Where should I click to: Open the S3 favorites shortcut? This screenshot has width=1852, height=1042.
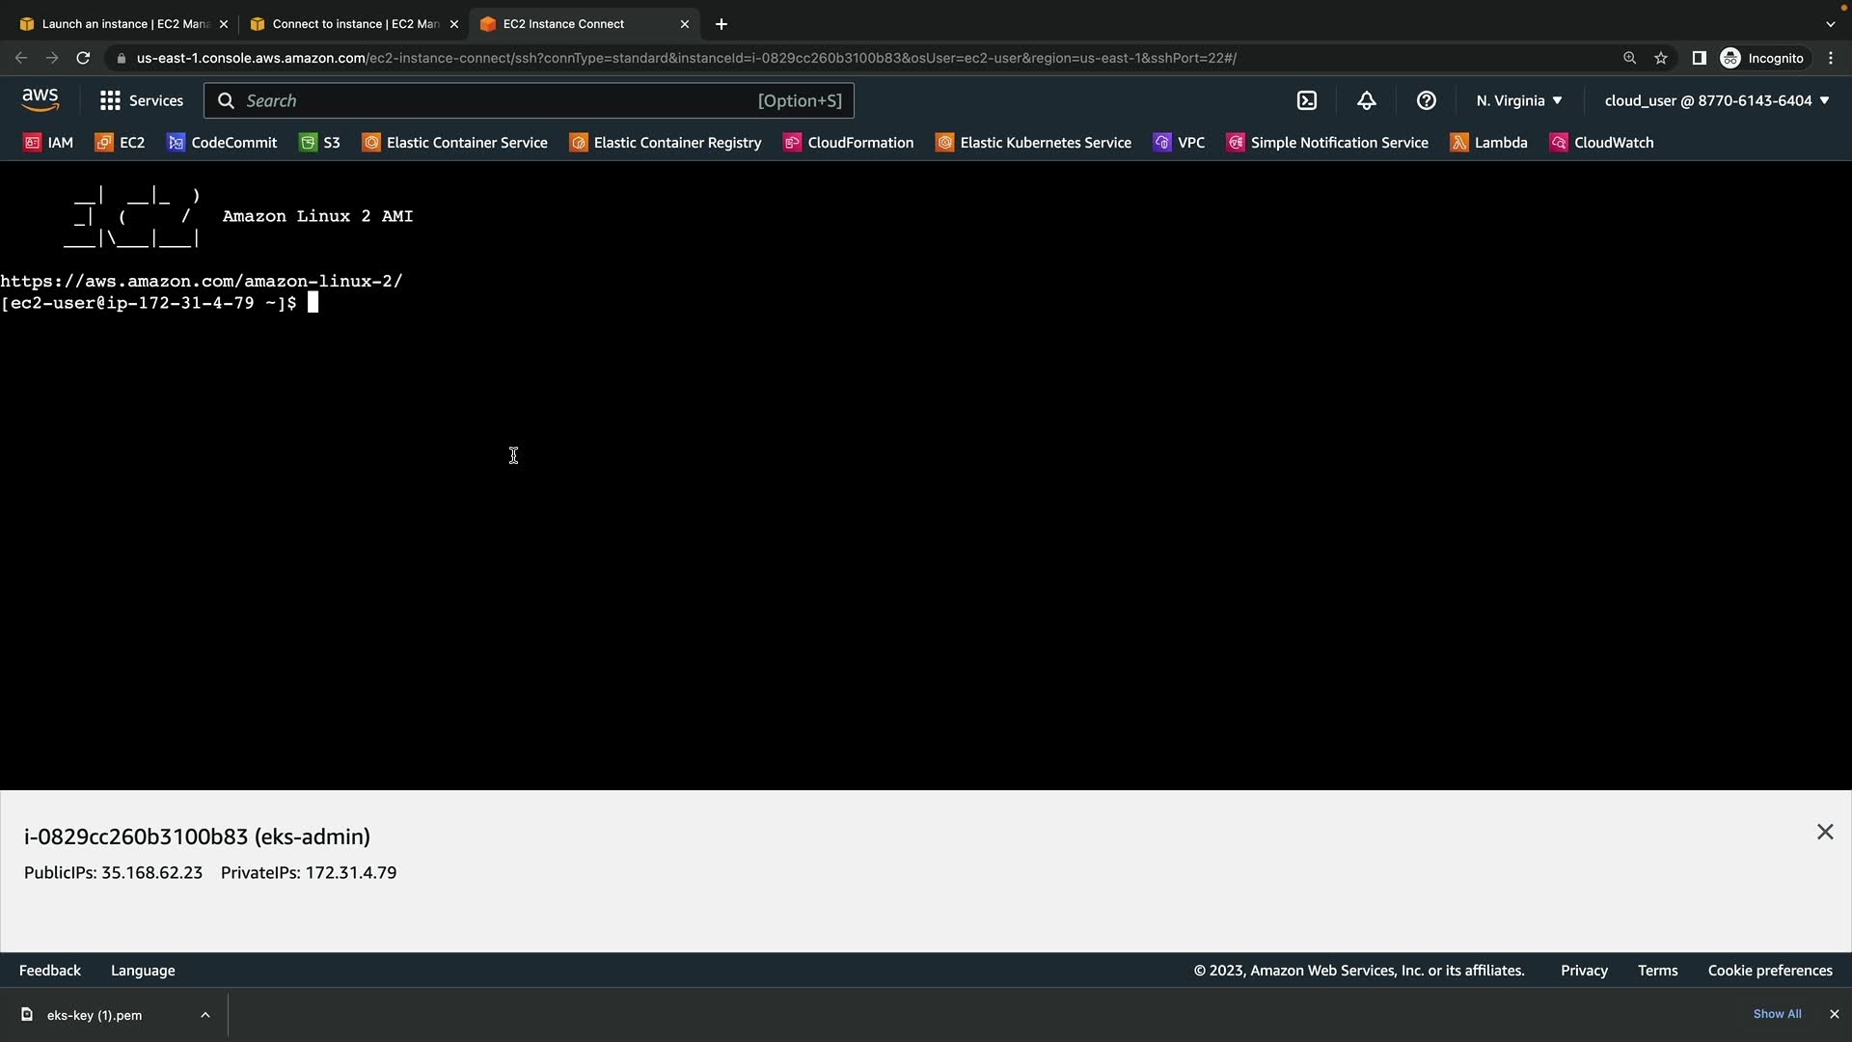pos(320,143)
